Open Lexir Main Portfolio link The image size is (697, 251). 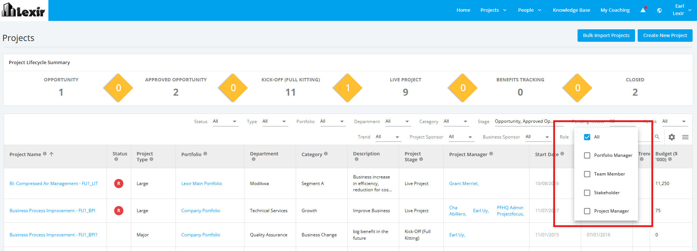(202, 184)
